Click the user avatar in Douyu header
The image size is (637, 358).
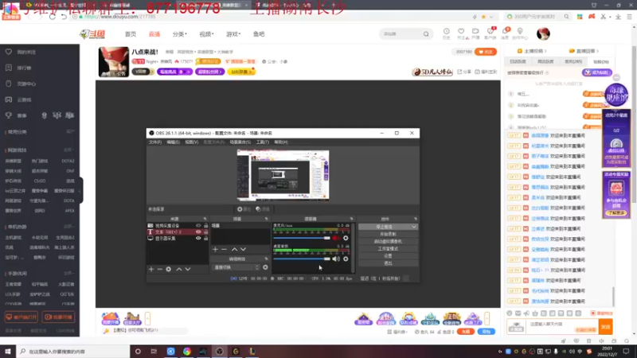[x=543, y=33]
